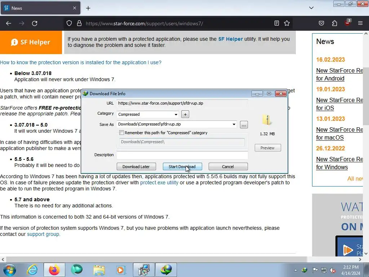
Task: Show hidden tray icons arrow
Action: click(295, 270)
